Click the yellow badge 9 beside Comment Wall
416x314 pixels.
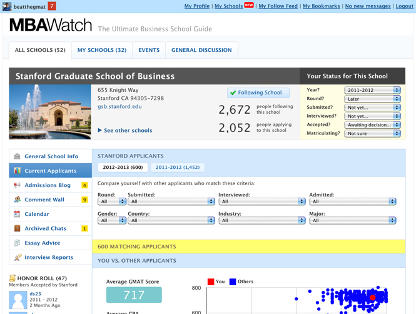click(84, 200)
